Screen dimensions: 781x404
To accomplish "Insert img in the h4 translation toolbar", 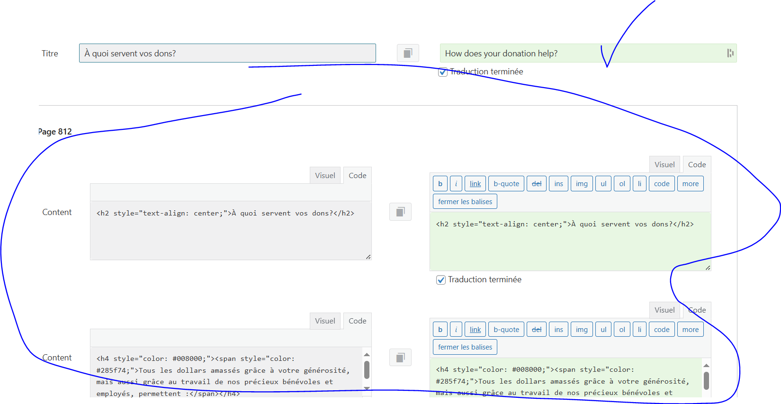I will 582,330.
